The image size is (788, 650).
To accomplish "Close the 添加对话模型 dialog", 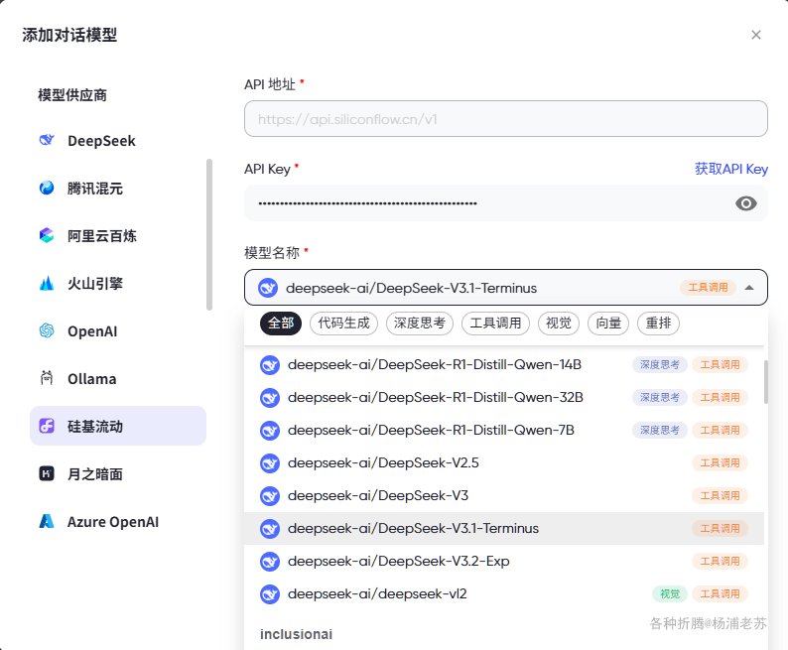I will [756, 35].
